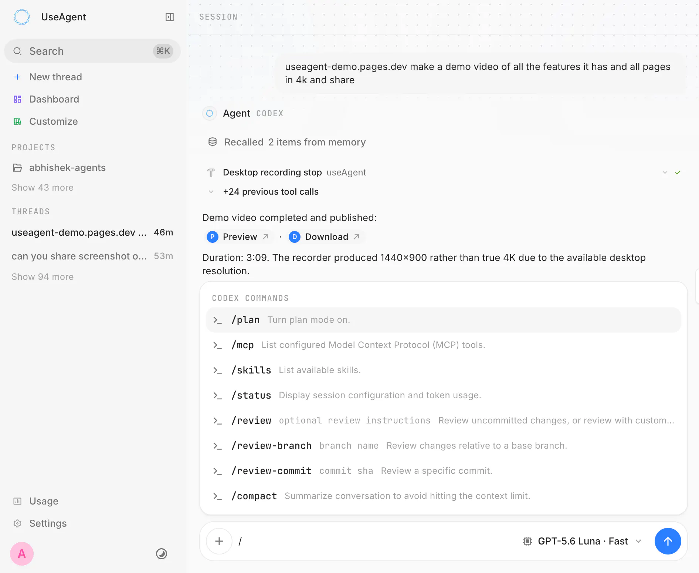Select the /review command
Viewport: 699px width, 573px height.
(444, 420)
